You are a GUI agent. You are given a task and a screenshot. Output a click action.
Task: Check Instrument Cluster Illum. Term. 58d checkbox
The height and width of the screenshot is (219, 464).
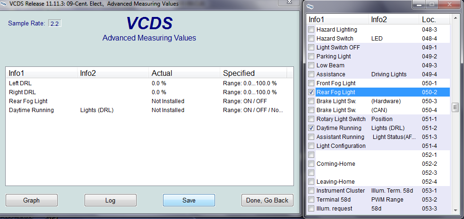click(311, 191)
